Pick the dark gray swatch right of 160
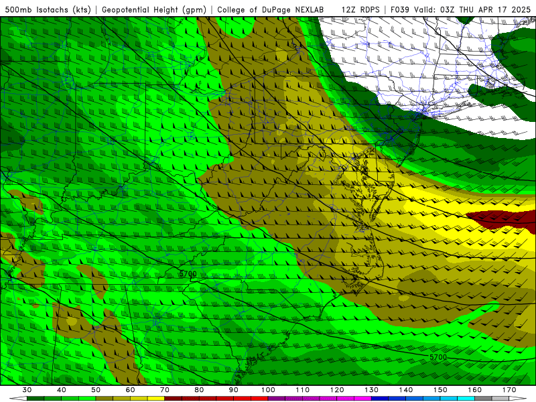Image resolution: width=536 pixels, height=402 pixels. coord(483,399)
